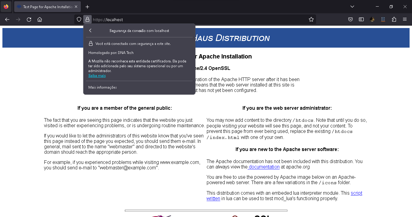Screen dimensions: 412x217
Task: Open the colored bars extension icon
Action: point(383,20)
